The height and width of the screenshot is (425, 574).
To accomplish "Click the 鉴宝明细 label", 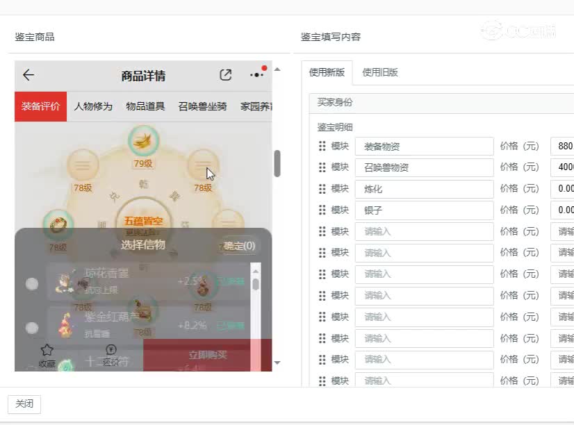I will (335, 127).
